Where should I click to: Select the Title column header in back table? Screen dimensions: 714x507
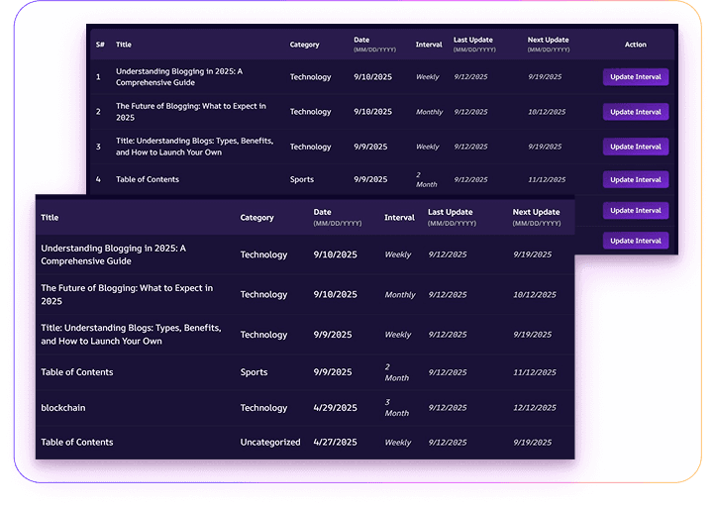(x=124, y=45)
